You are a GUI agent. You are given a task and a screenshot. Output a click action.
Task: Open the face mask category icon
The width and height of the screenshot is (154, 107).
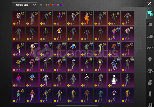pos(150,59)
